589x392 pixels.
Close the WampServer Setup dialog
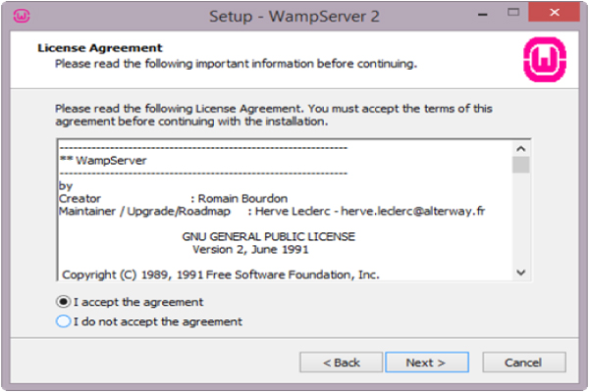(554, 13)
